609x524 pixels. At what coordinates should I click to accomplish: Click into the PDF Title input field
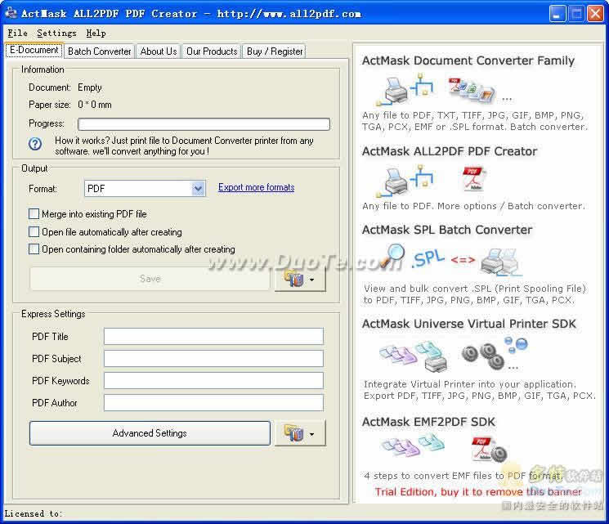pos(213,337)
